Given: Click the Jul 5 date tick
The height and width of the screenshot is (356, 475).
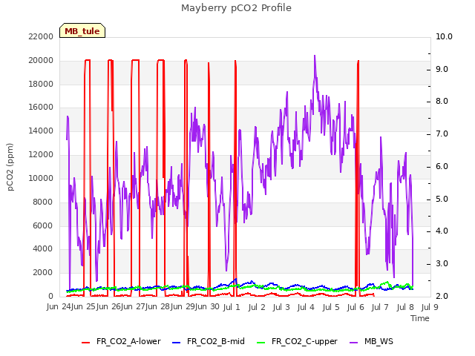Looking at the screenshot, I should click(x=331, y=307).
